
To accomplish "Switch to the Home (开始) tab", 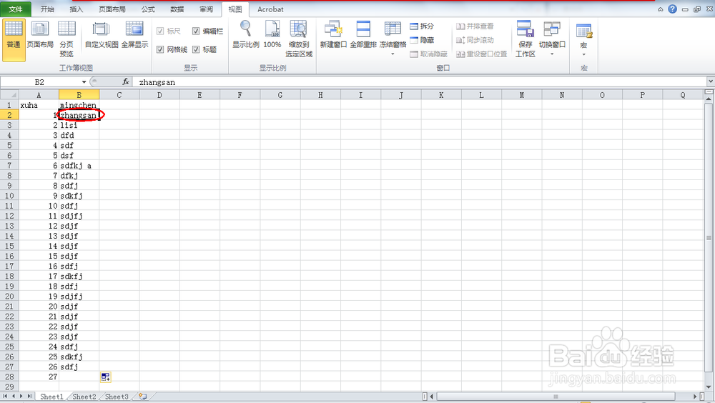I will [x=47, y=9].
